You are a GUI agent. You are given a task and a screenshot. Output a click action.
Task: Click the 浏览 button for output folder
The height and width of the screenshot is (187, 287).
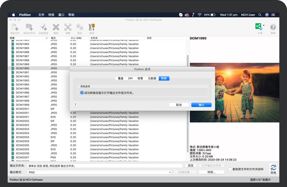190,165
